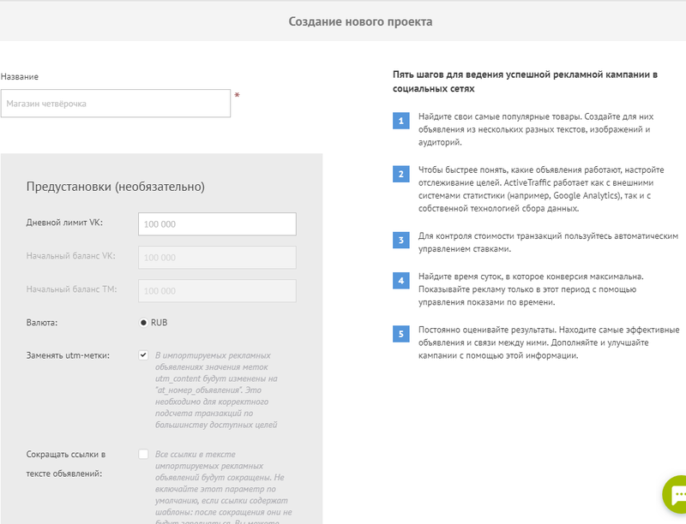
Task: Click the 'Создание нового проекта' page header
Action: click(360, 21)
